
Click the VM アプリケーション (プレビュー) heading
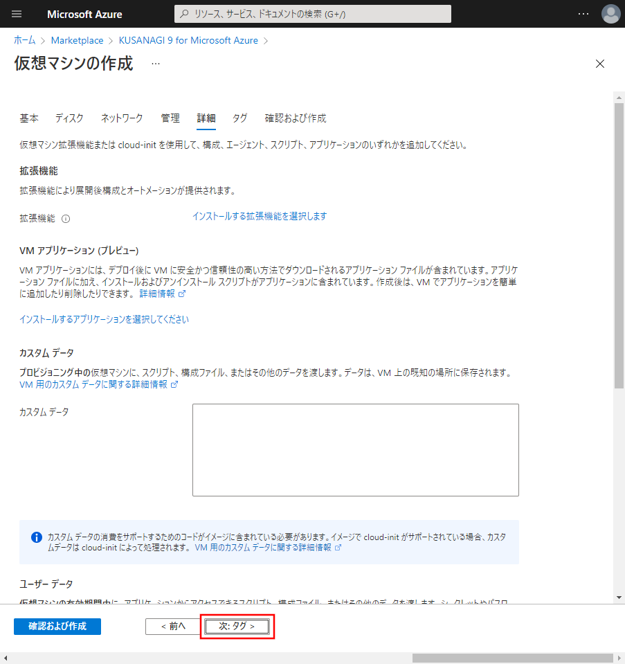coord(79,250)
